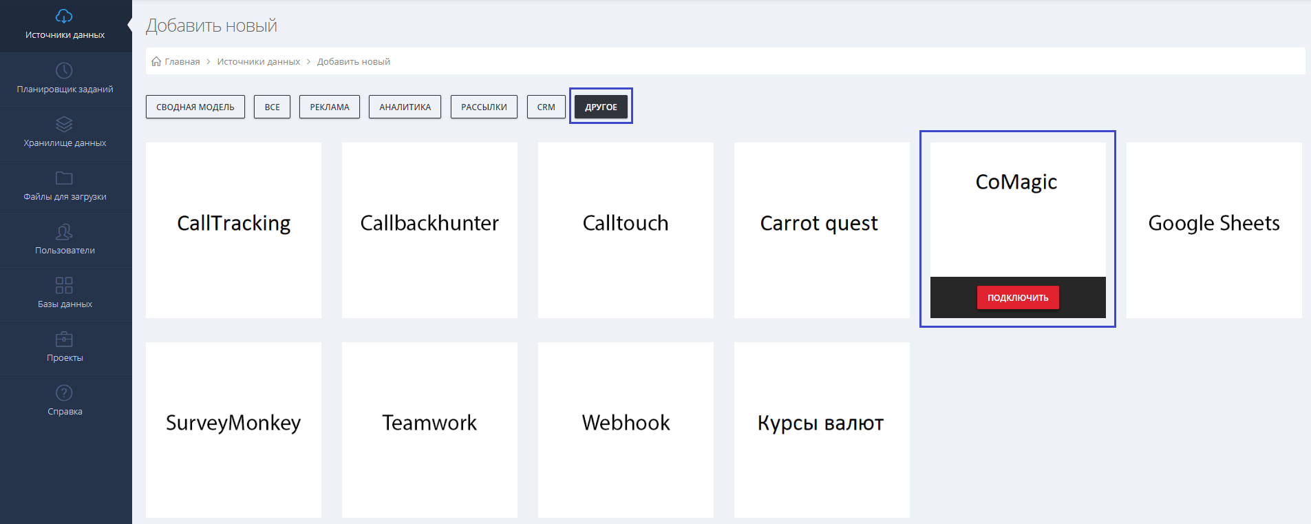The width and height of the screenshot is (1311, 524).
Task: Open the Task Scheduler clock icon
Action: tap(64, 71)
